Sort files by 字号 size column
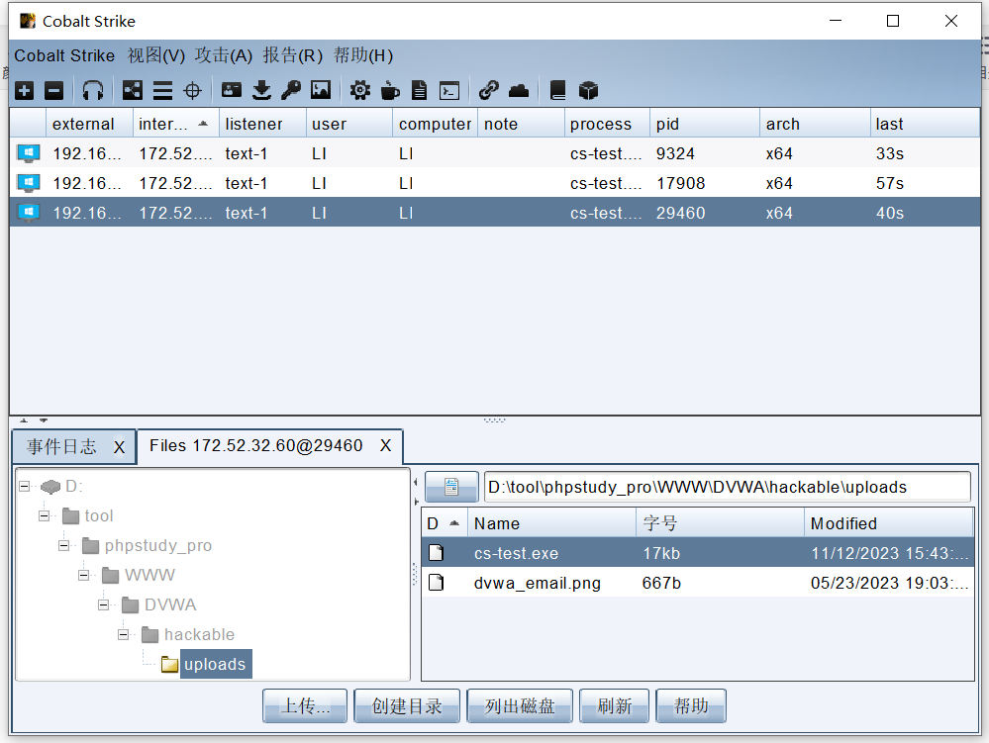This screenshot has width=989, height=743. (x=721, y=523)
